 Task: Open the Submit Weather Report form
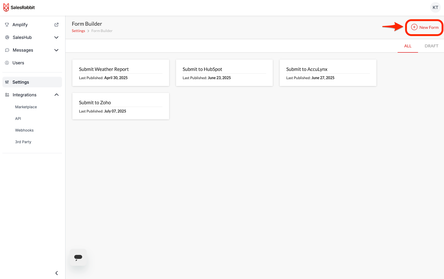click(121, 73)
